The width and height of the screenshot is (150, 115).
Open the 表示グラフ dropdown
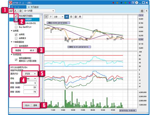30,74
